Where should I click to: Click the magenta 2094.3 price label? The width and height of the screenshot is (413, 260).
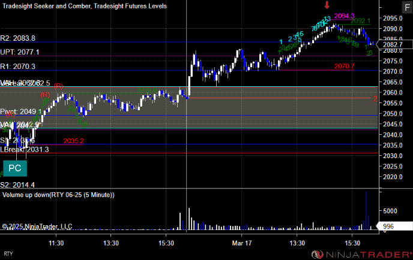point(344,16)
